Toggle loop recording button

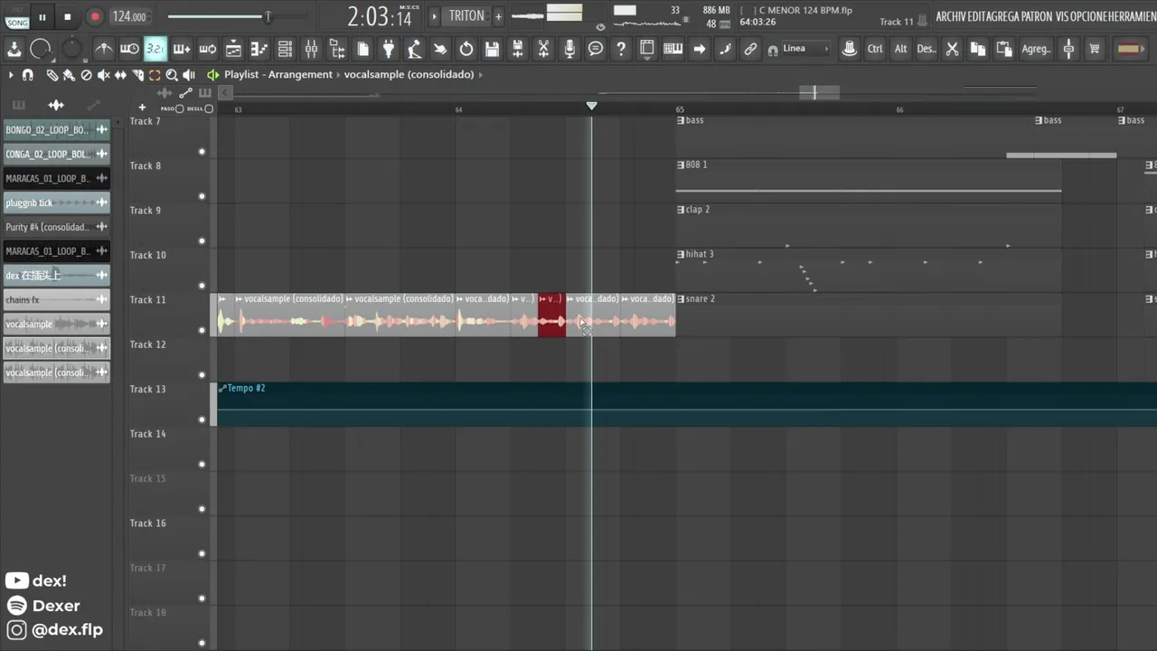point(207,49)
